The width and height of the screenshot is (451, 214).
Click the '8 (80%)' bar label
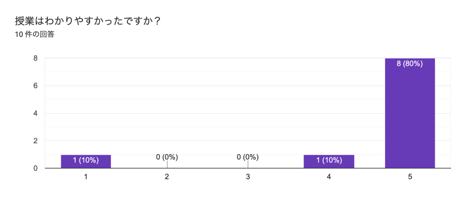410,64
